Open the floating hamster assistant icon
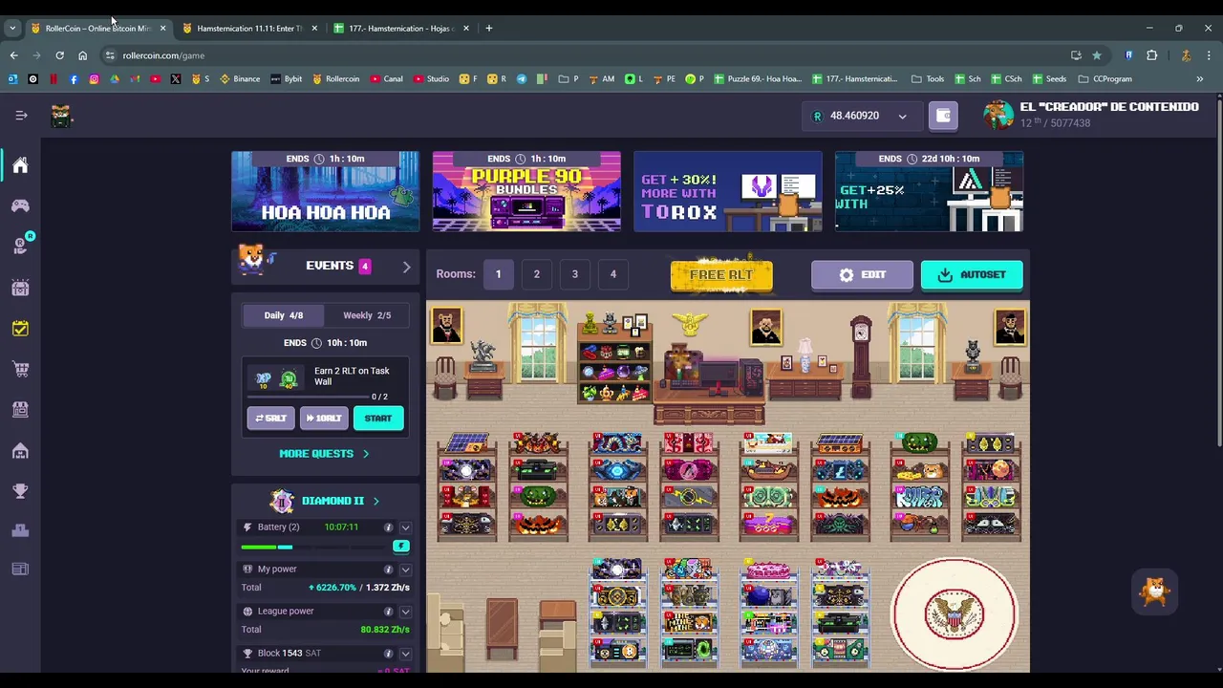 pos(1154,591)
